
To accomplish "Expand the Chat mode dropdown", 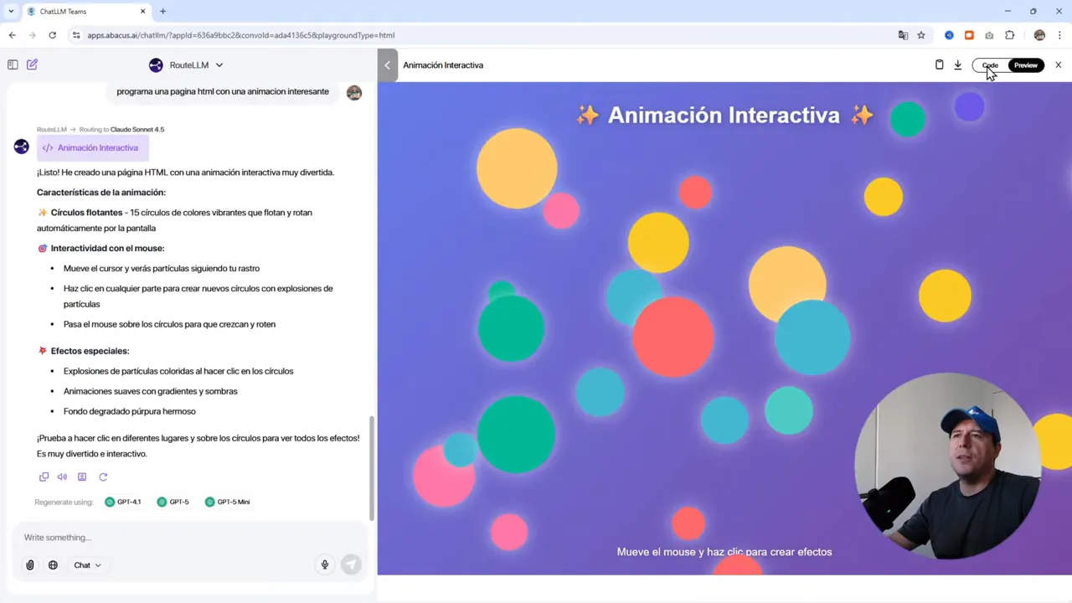I will (87, 564).
